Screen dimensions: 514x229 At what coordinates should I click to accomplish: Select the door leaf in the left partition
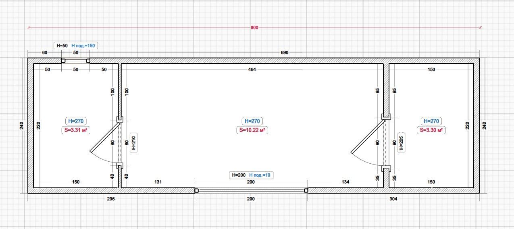pos(105,137)
